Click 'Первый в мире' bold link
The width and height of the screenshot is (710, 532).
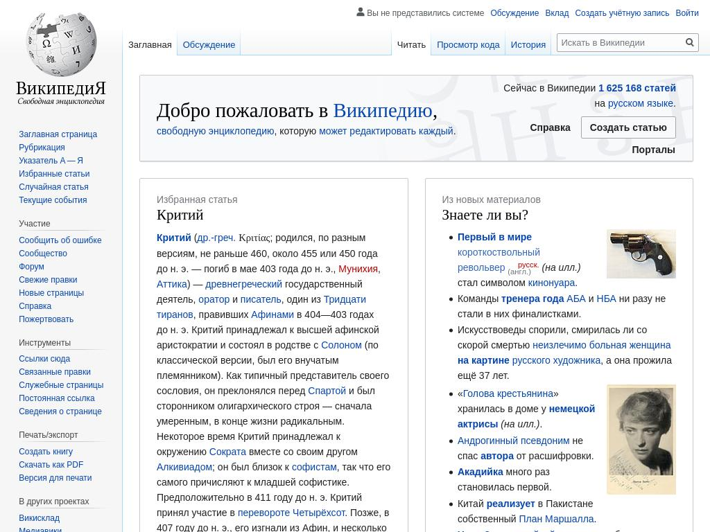pyautogui.click(x=494, y=237)
